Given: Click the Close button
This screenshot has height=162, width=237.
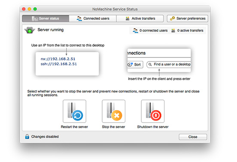Looking at the screenshot, I should (193, 137).
